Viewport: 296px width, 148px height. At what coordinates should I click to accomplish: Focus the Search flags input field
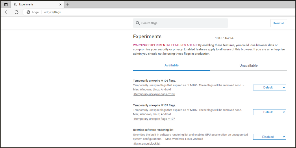pos(182,23)
